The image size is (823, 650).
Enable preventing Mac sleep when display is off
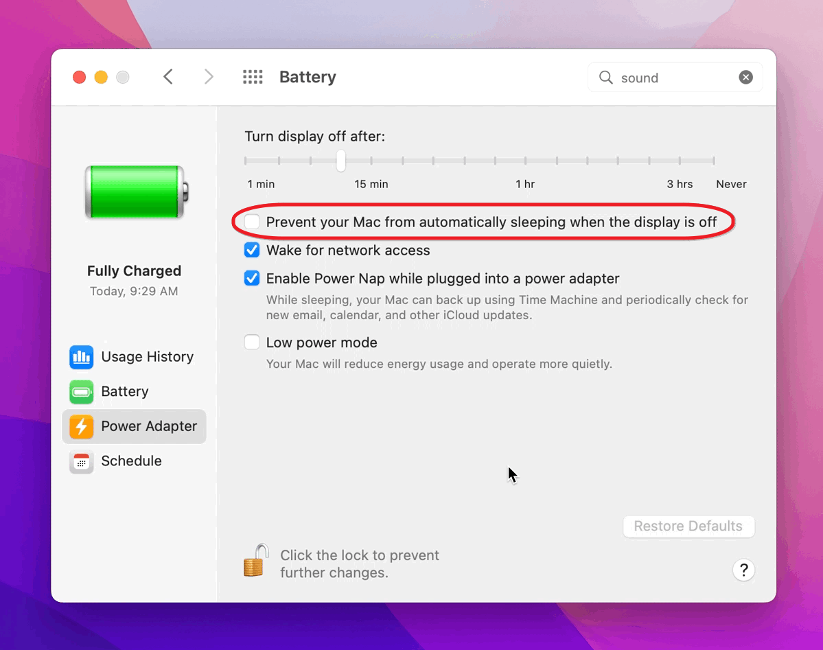pyautogui.click(x=251, y=222)
